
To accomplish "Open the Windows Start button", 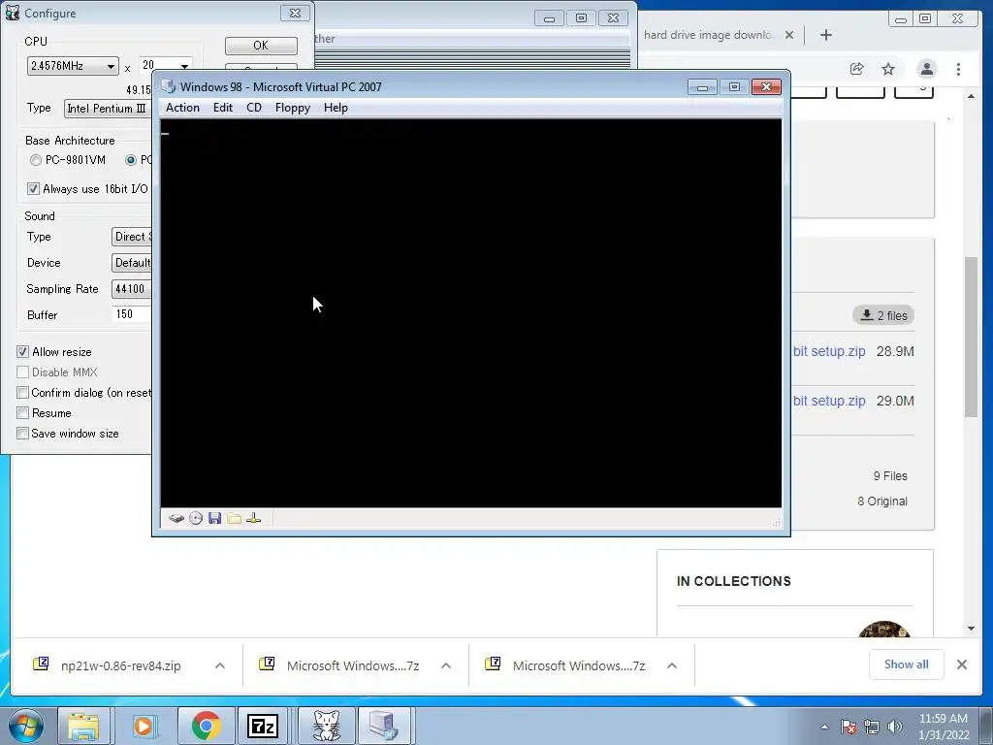I will (26, 726).
